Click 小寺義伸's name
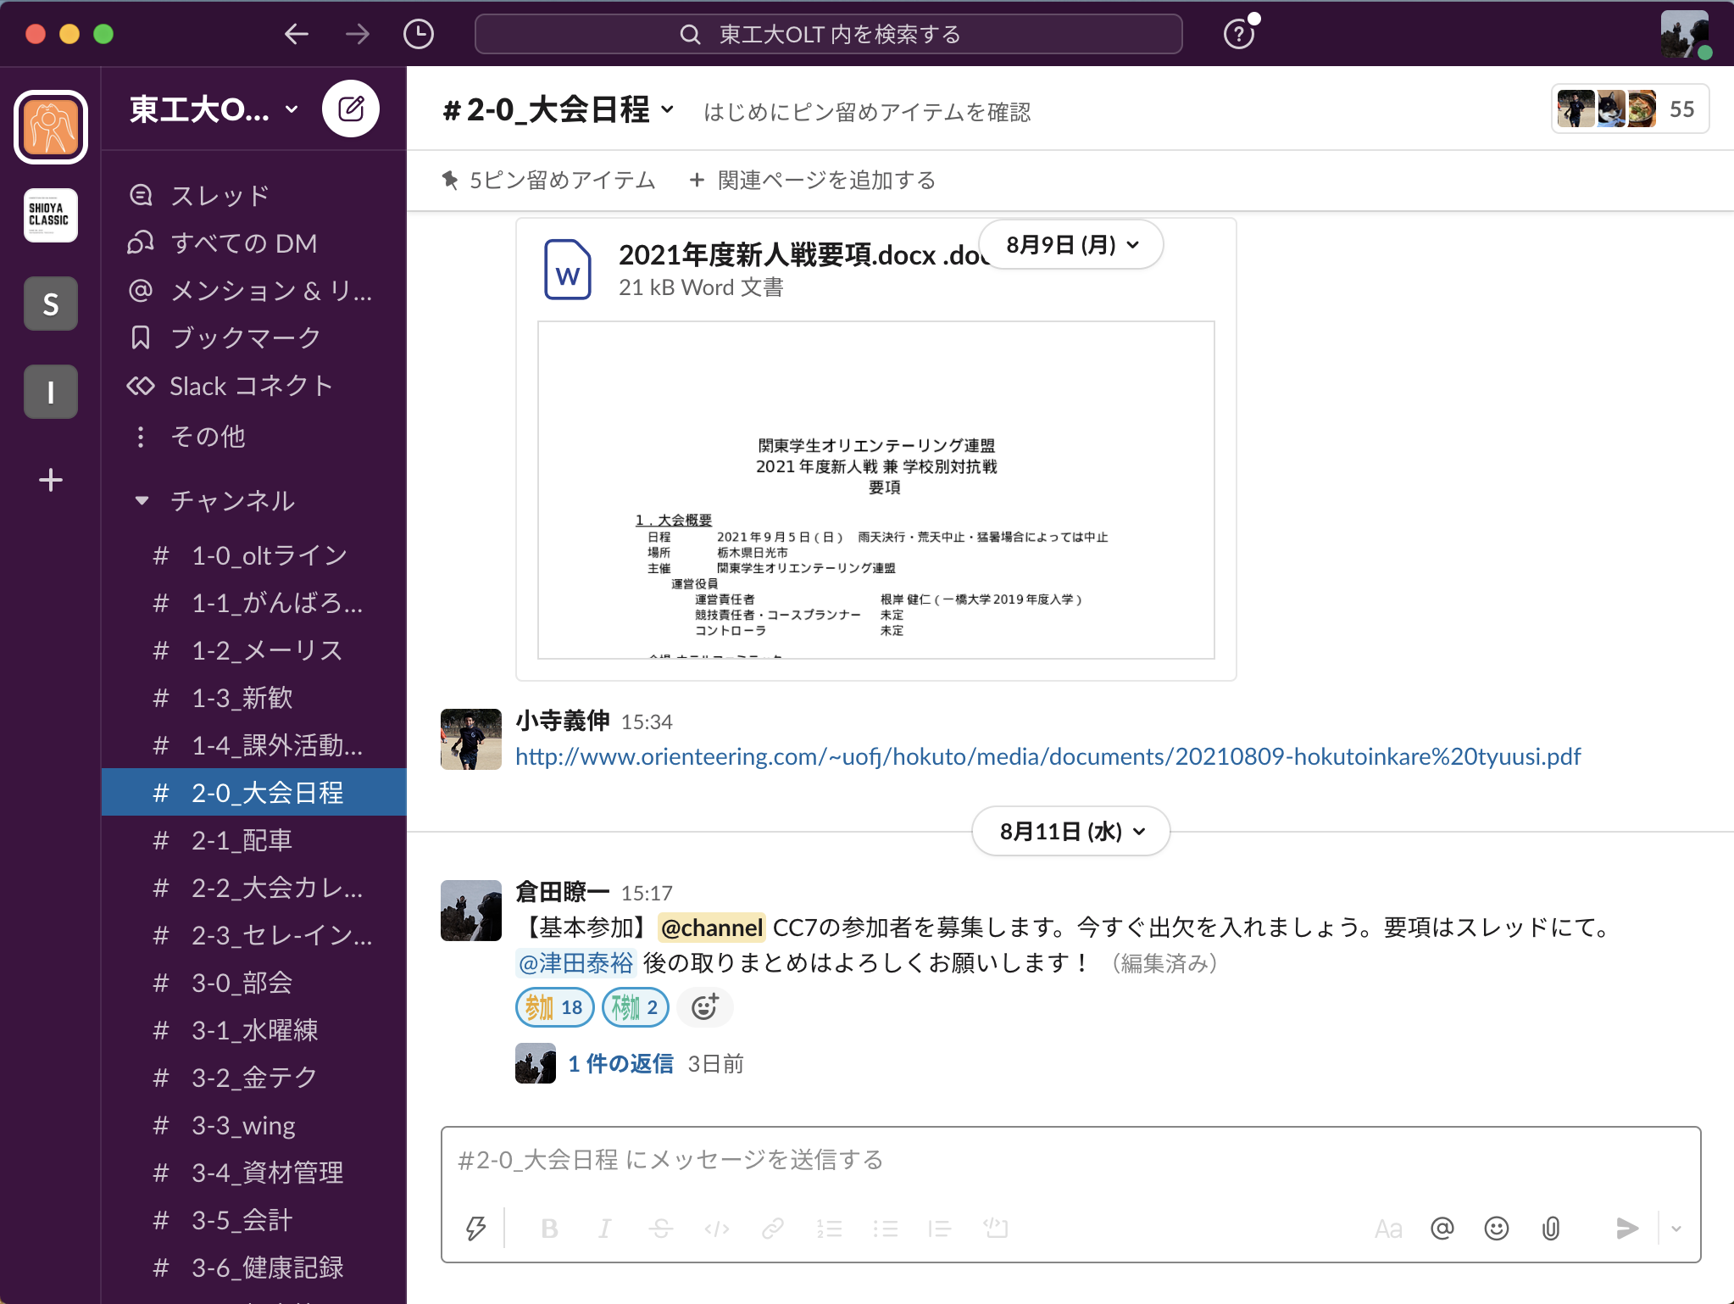1734x1304 pixels. tap(563, 721)
